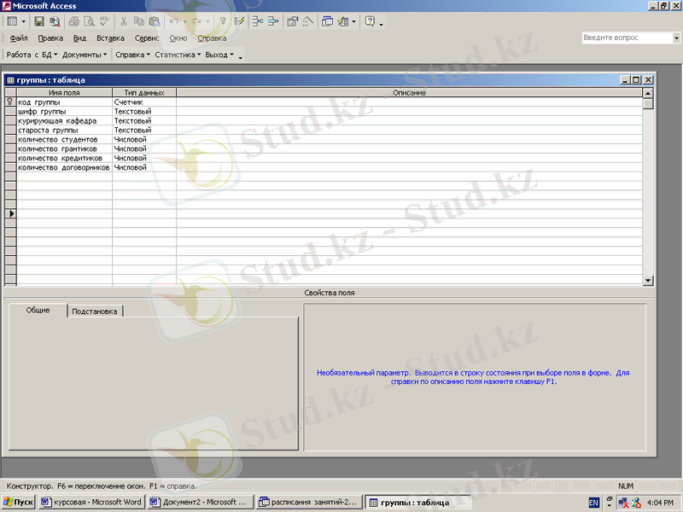This screenshot has width=683, height=512.
Task: Open the Database Window toolbar icon
Action: tap(328, 21)
